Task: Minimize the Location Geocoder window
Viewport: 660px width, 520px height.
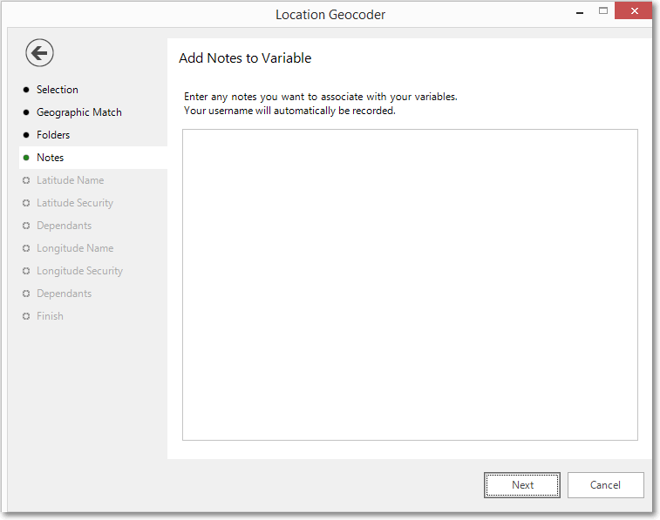Action: (580, 12)
